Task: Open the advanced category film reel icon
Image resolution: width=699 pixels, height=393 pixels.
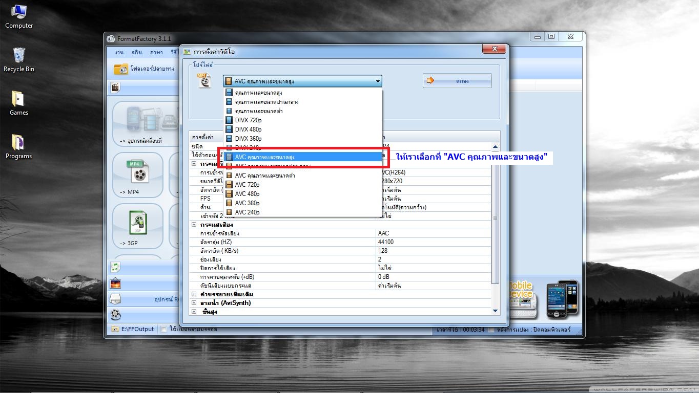Action: click(x=116, y=314)
